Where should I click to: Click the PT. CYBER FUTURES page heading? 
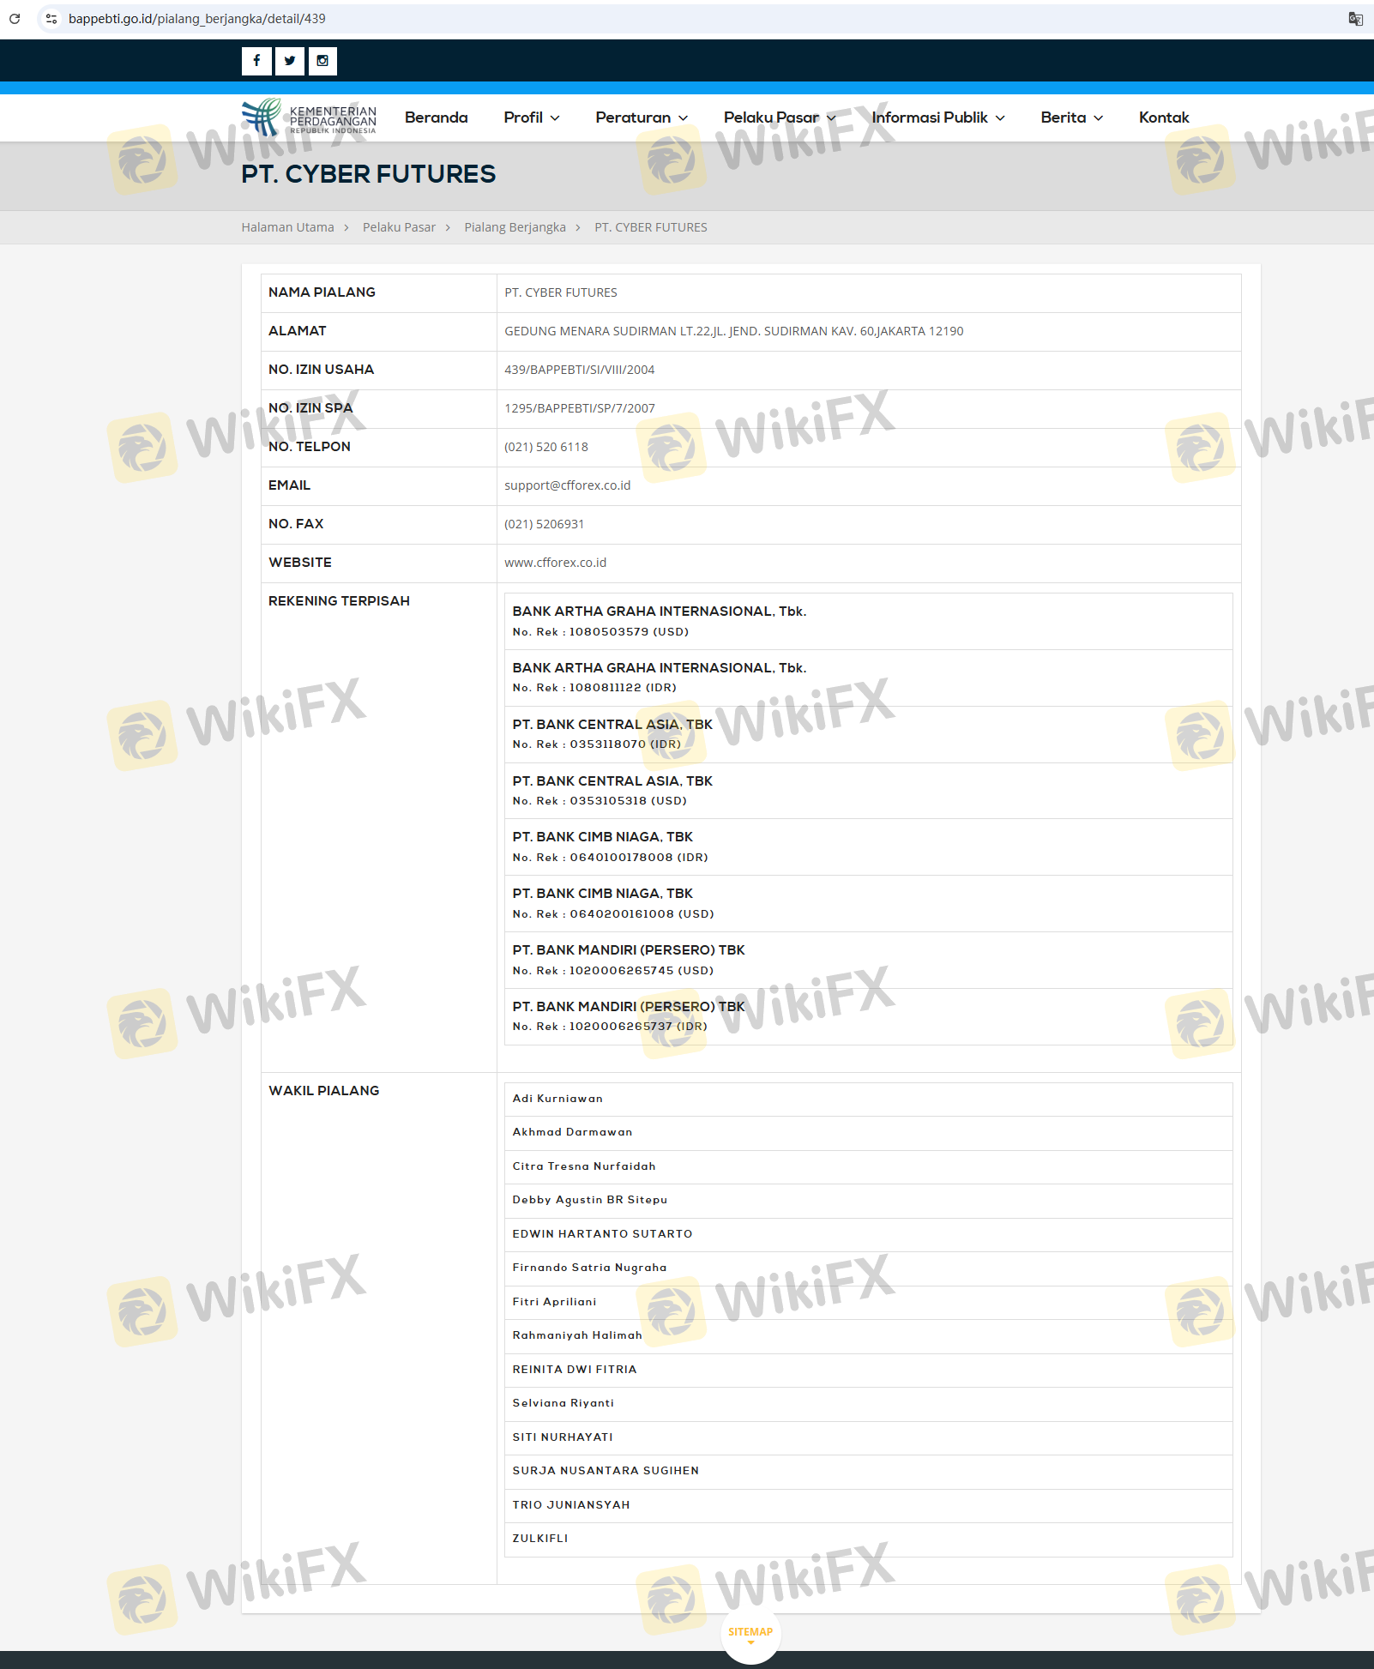[369, 174]
